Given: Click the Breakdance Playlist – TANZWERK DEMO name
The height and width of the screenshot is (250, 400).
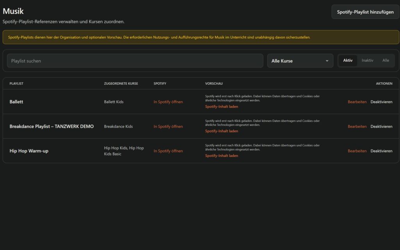Looking at the screenshot, I should [x=52, y=126].
